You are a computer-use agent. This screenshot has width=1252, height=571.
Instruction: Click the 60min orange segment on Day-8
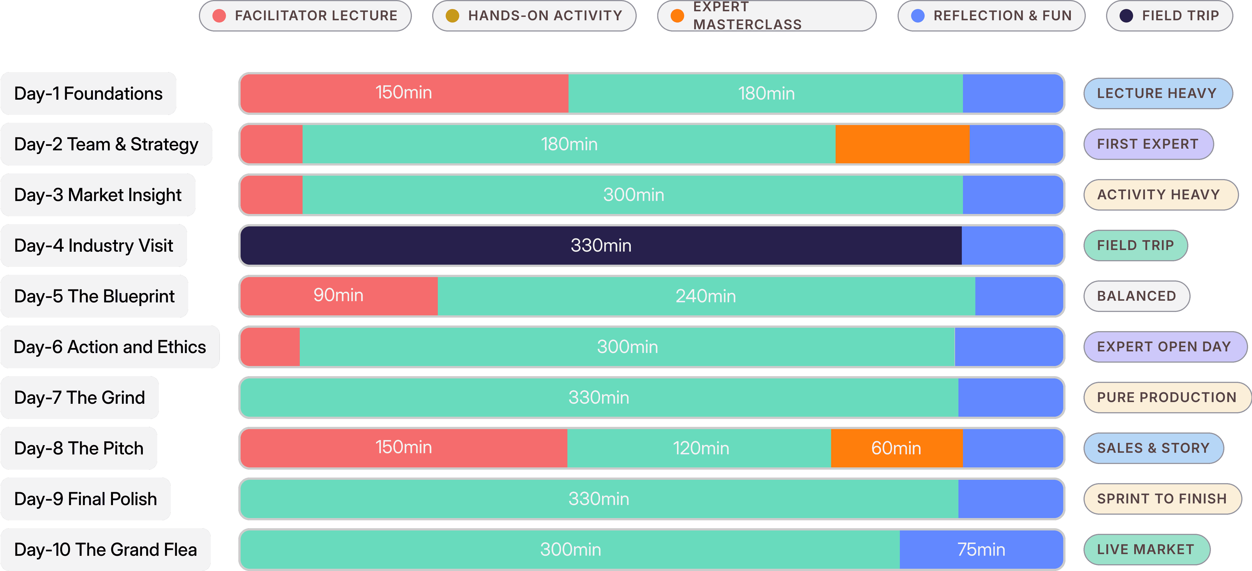coord(896,448)
